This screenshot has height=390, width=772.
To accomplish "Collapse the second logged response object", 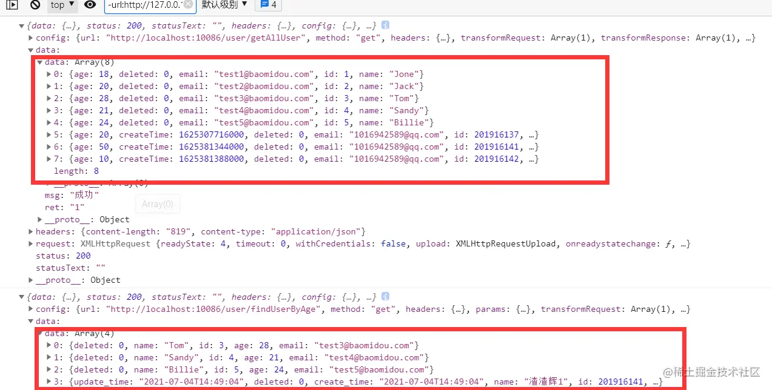I will click(22, 297).
